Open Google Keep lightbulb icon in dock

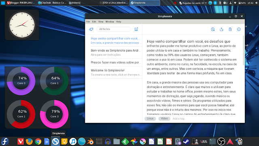[x=64, y=142]
